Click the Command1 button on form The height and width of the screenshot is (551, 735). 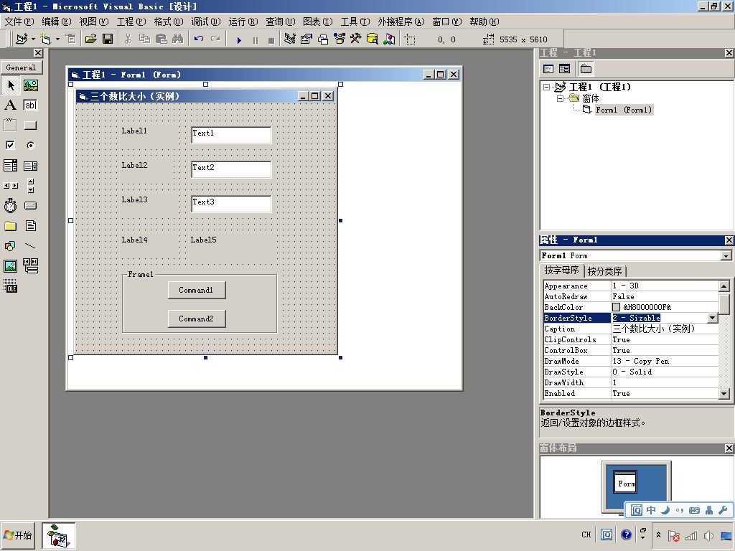point(197,290)
